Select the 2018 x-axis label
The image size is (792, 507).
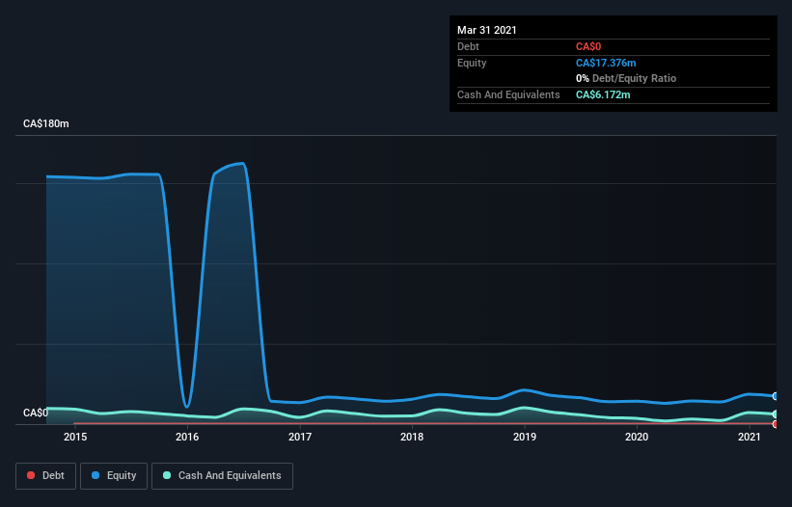pos(412,438)
